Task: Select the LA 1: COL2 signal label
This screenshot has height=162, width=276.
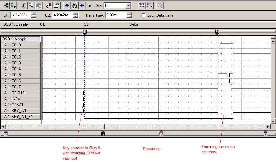Action: (x=21, y=57)
